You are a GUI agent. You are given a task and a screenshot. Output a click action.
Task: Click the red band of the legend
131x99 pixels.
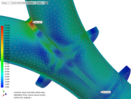[x=2, y=27]
